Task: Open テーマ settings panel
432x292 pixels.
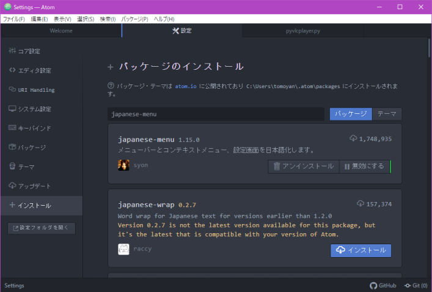Action: 26,167
